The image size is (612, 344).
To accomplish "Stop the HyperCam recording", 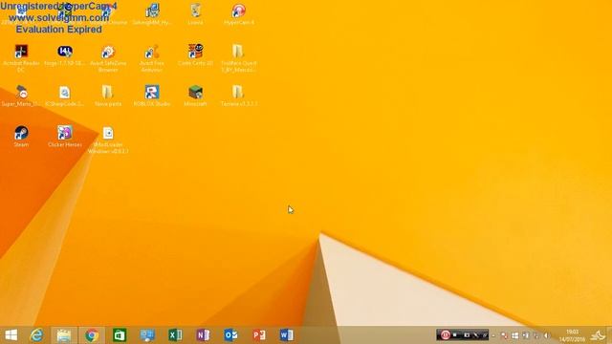I will pos(455,334).
